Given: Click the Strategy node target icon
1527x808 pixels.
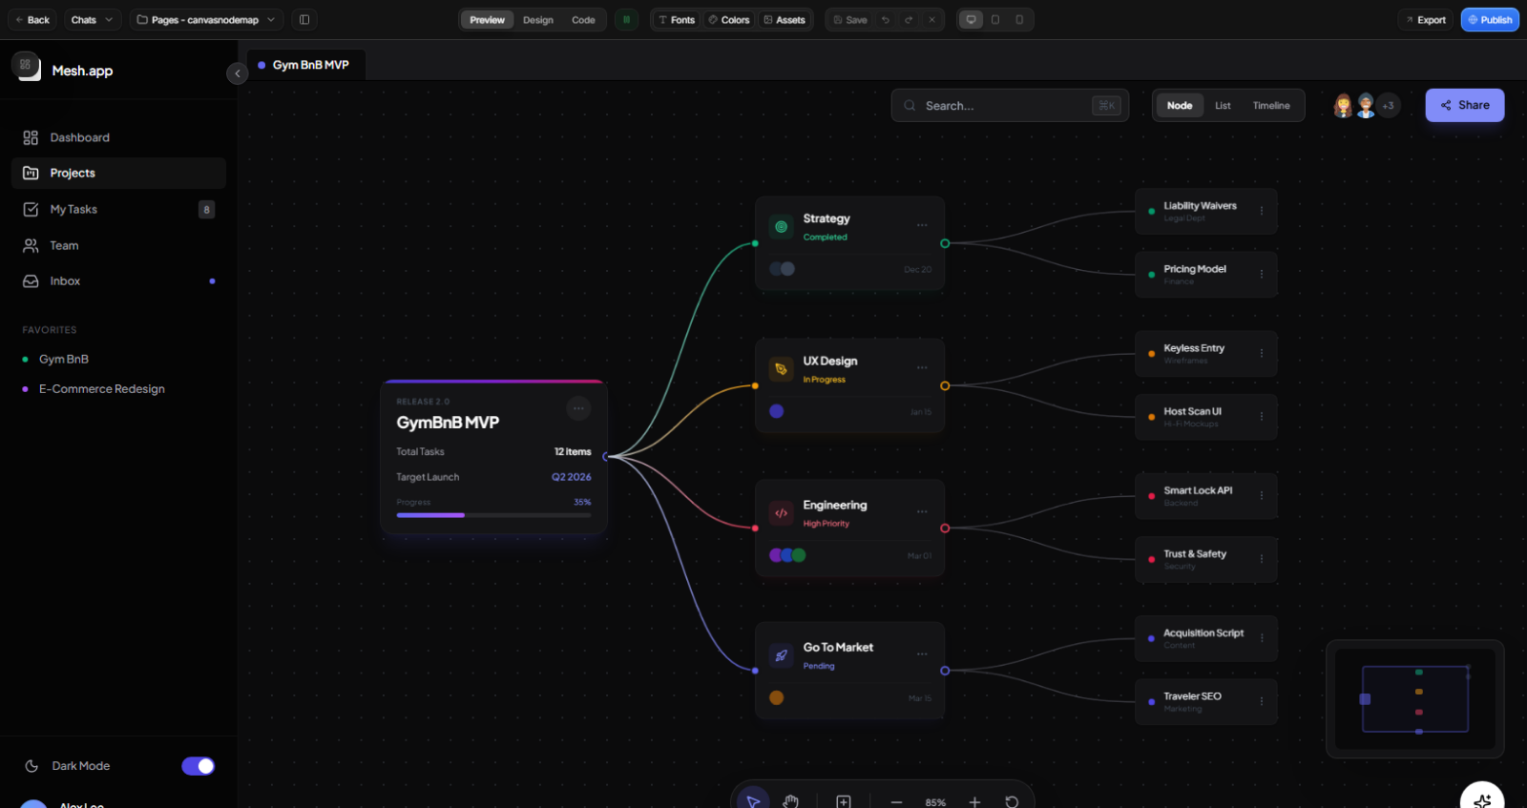Looking at the screenshot, I should 781,226.
